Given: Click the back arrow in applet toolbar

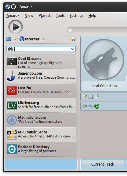Looking at the screenshot, I should [x=85, y=106].
